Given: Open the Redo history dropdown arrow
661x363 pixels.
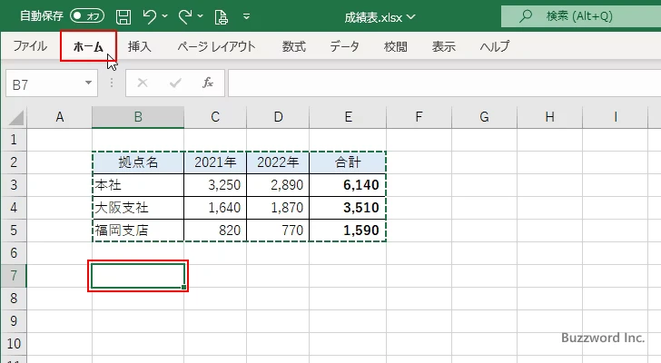Looking at the screenshot, I should 201,16.
